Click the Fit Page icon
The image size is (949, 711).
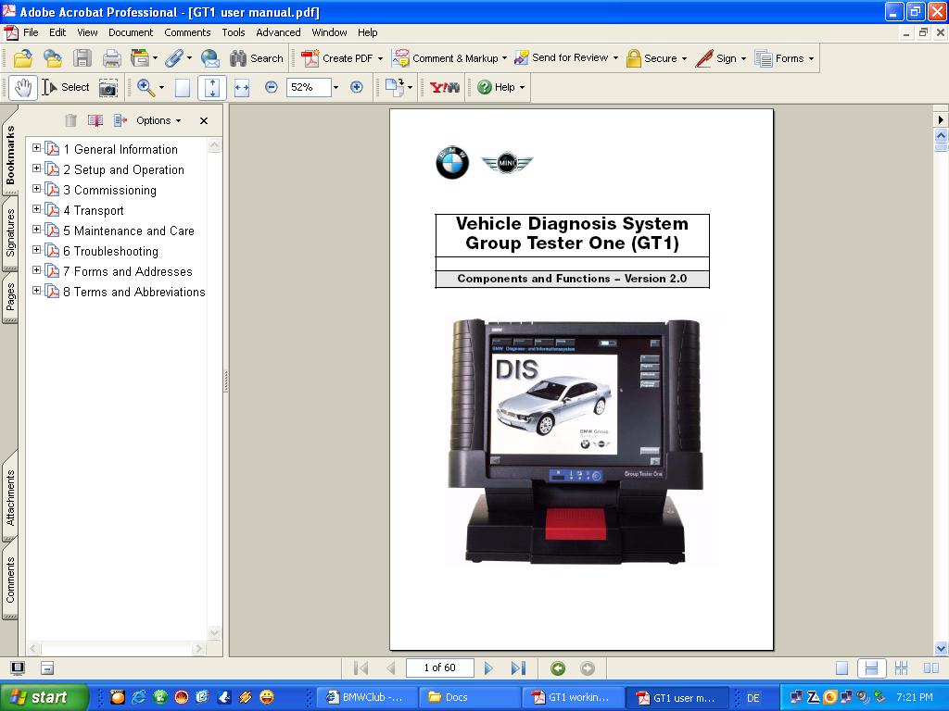coord(212,88)
